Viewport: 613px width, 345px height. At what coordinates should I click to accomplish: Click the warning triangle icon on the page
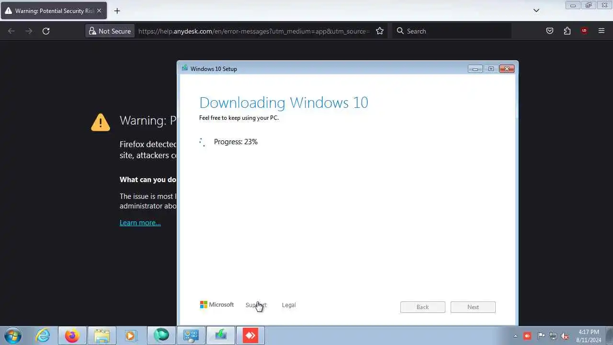pos(101,122)
